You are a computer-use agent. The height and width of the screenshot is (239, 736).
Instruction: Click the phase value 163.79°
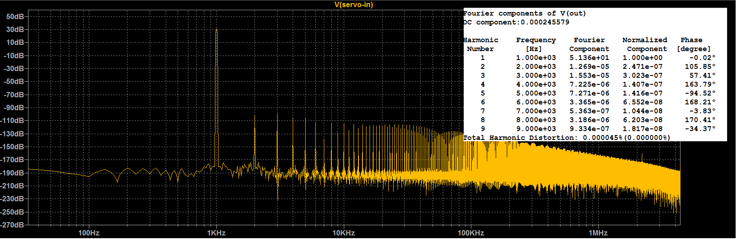tap(700, 84)
